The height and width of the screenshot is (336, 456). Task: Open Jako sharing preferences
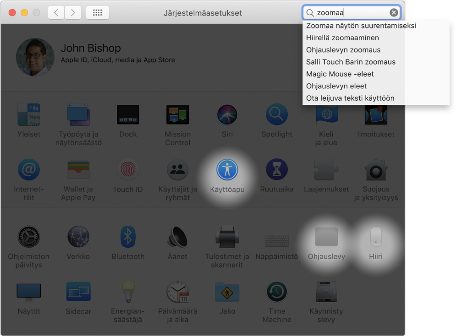[x=227, y=292]
